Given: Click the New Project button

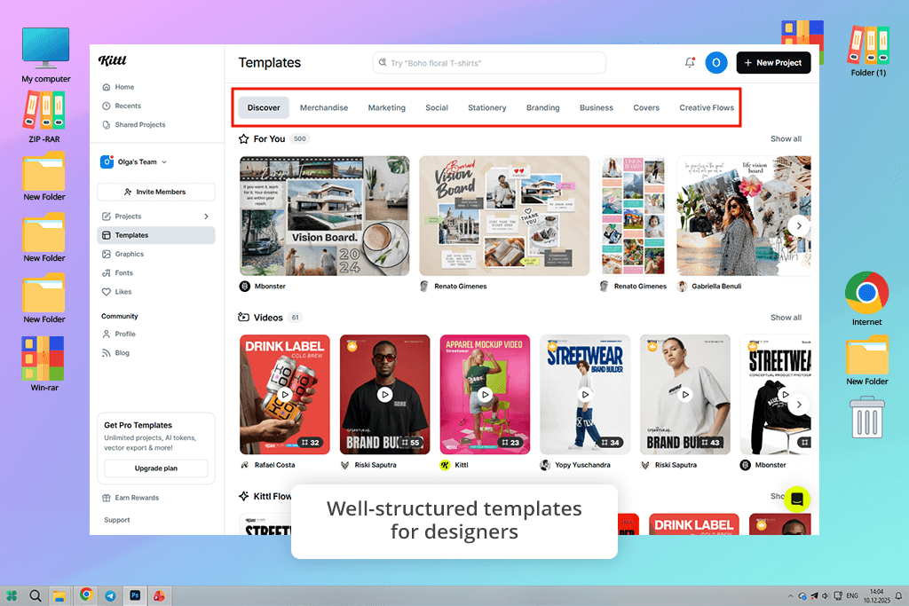Looking at the screenshot, I should [x=773, y=63].
